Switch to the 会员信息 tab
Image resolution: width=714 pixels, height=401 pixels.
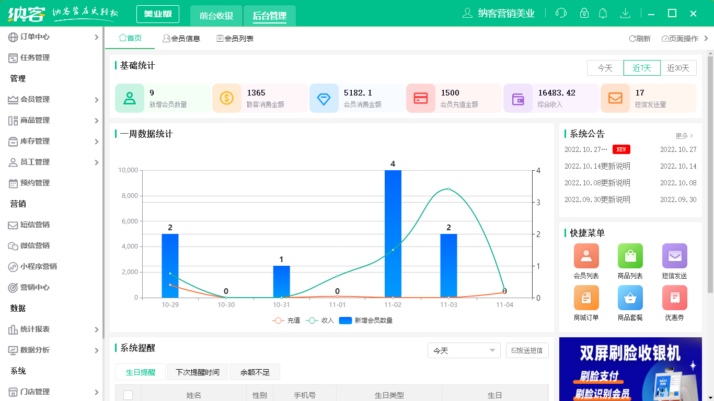182,38
